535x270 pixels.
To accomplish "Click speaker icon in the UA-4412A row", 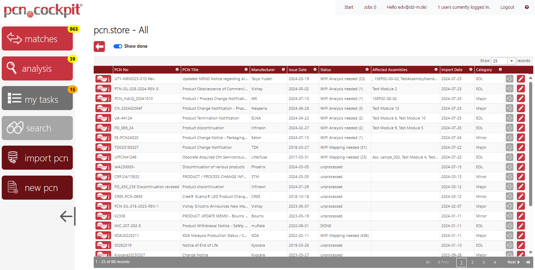I will [x=510, y=118].
